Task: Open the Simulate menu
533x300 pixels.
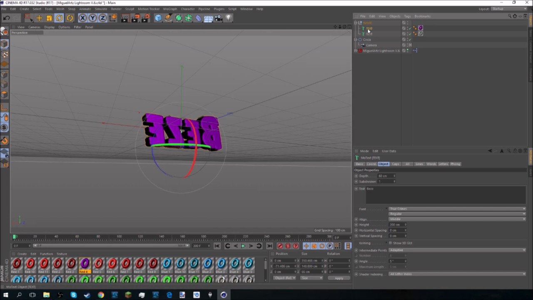Action: pyautogui.click(x=101, y=9)
